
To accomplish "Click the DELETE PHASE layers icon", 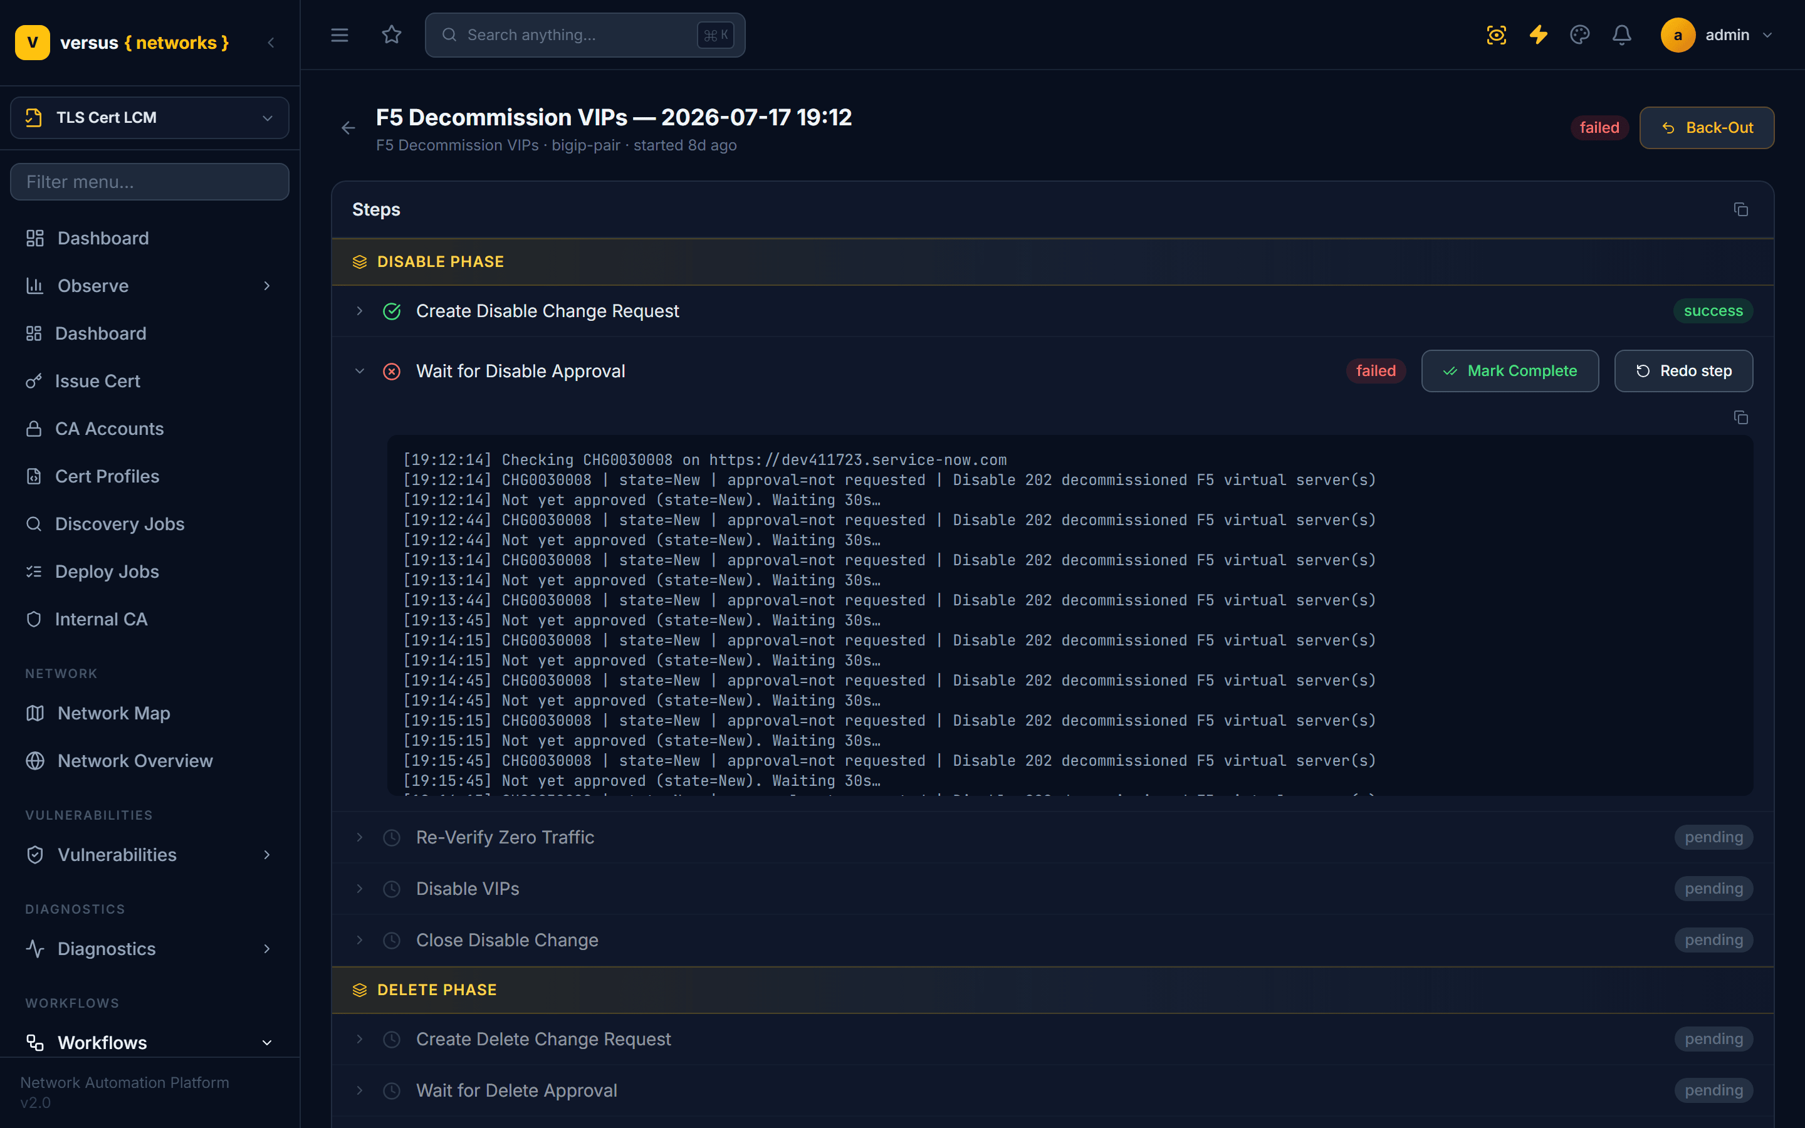I will [360, 990].
